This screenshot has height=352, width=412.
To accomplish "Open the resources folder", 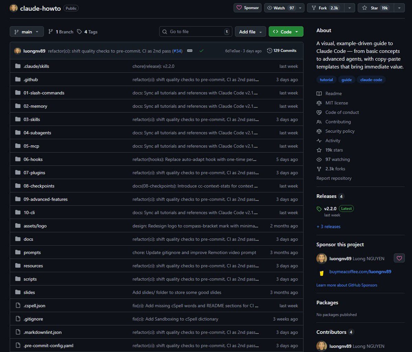I will tap(33, 266).
